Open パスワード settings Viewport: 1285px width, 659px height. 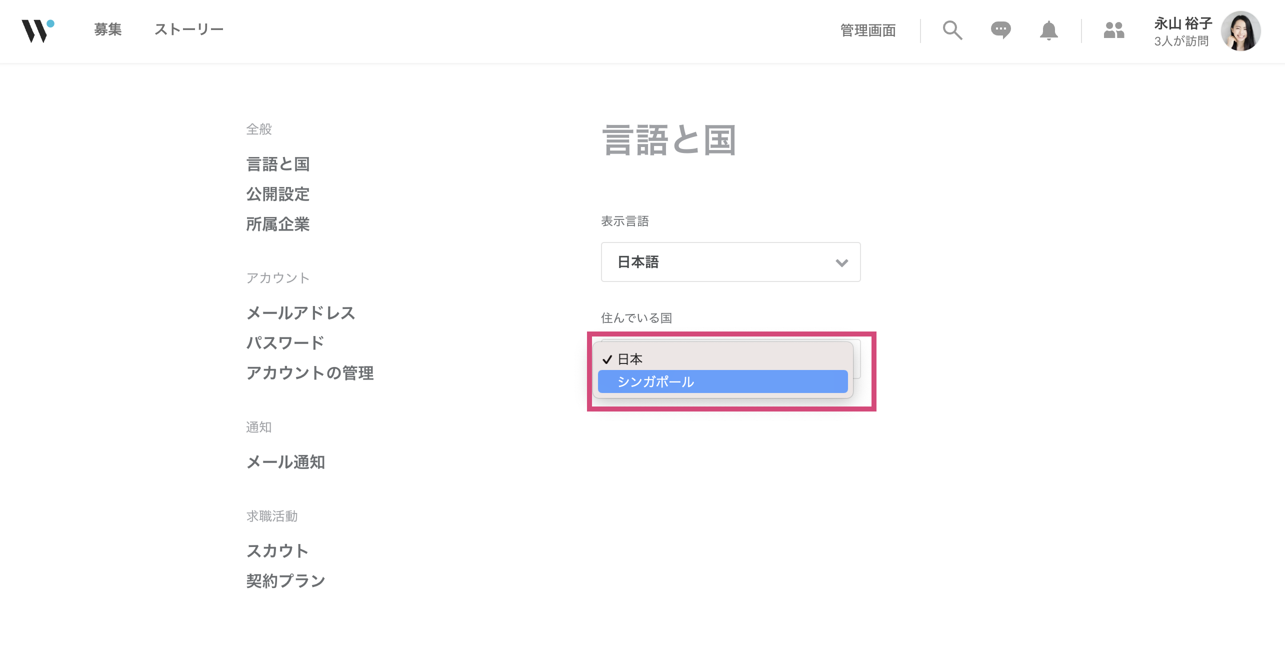[285, 343]
